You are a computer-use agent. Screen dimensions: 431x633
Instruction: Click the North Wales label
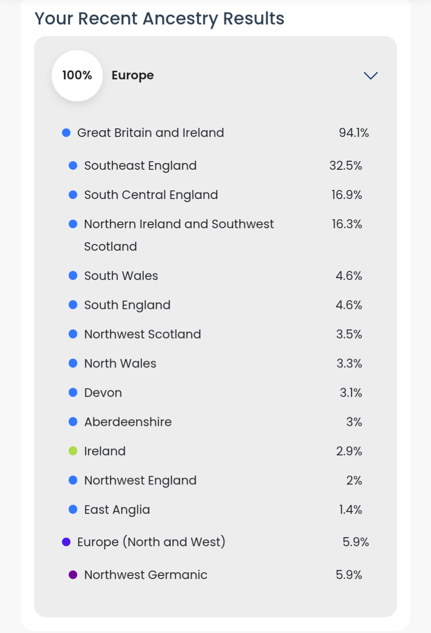tap(120, 364)
